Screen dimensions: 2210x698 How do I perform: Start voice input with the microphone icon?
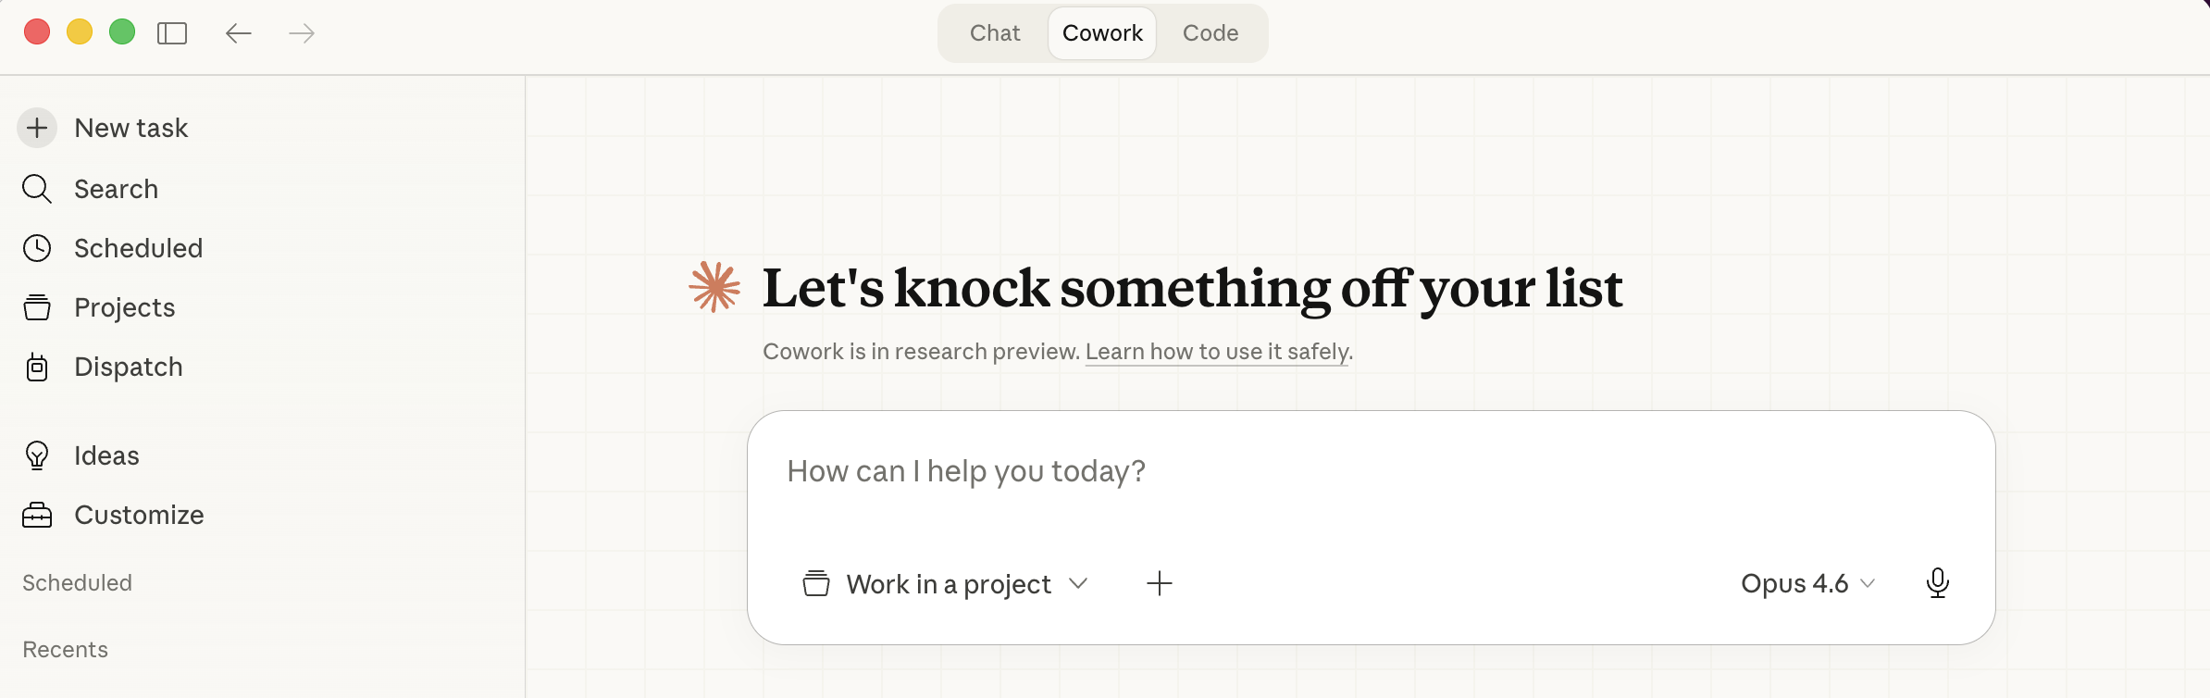point(1937,583)
